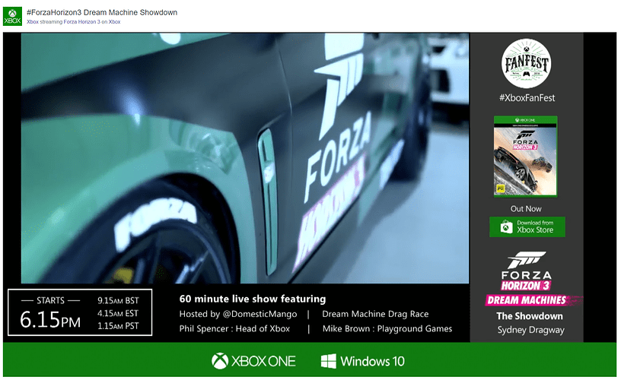
Task: Click the Forza Horizon 3 box art
Action: [x=526, y=157]
